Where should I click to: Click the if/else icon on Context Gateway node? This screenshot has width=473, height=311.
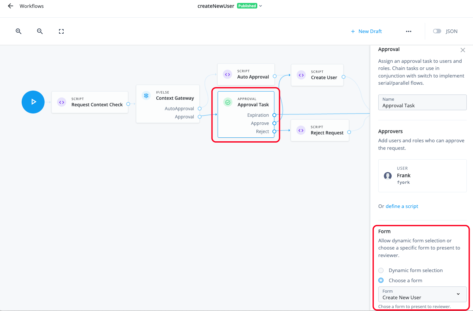(146, 95)
